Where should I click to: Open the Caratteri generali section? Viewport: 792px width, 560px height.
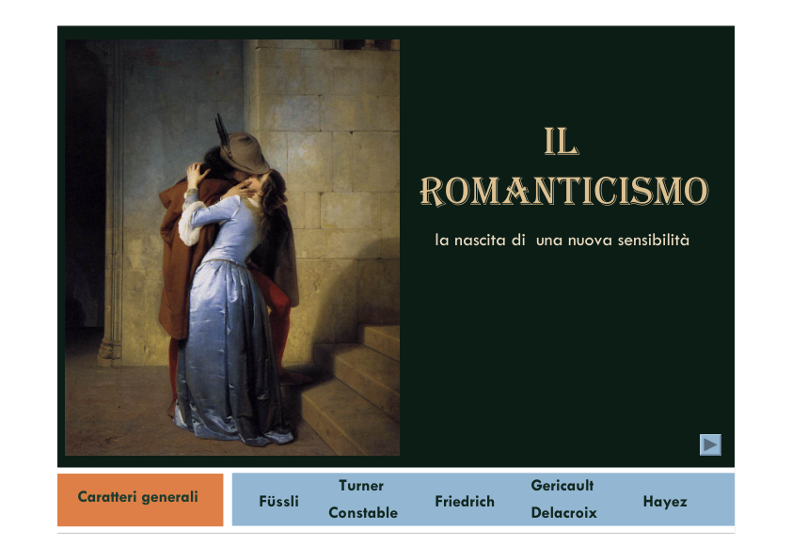tap(140, 500)
